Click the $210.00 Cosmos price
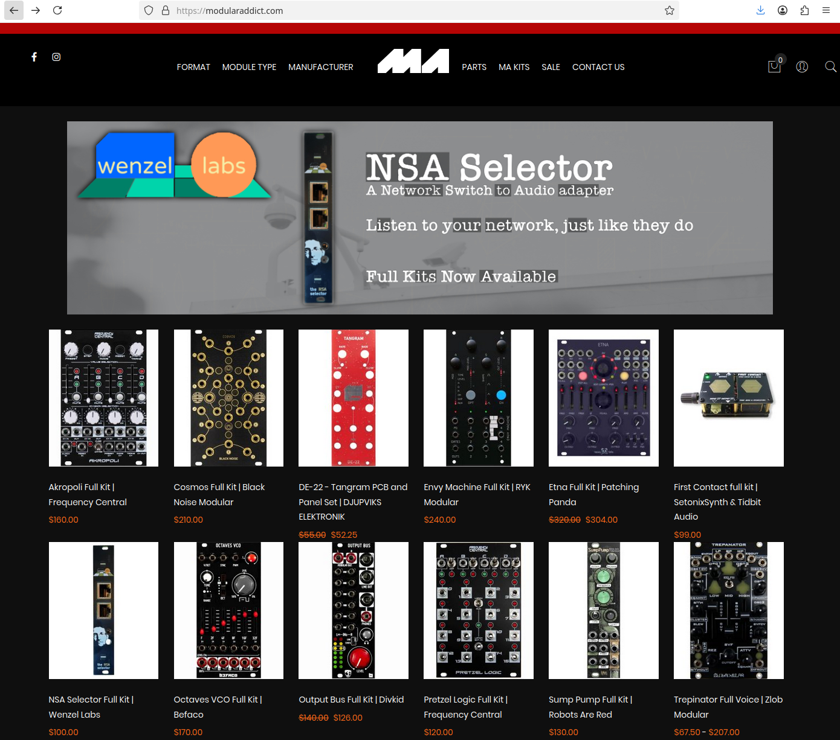Image resolution: width=840 pixels, height=740 pixels. tap(188, 520)
